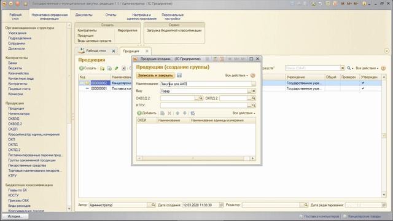Open the selection button of the Наименование field
Screen dimensions: 393x221
coord(254,84)
